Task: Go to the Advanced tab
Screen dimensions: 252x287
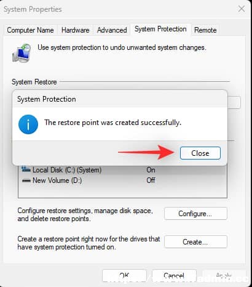Action: click(112, 30)
